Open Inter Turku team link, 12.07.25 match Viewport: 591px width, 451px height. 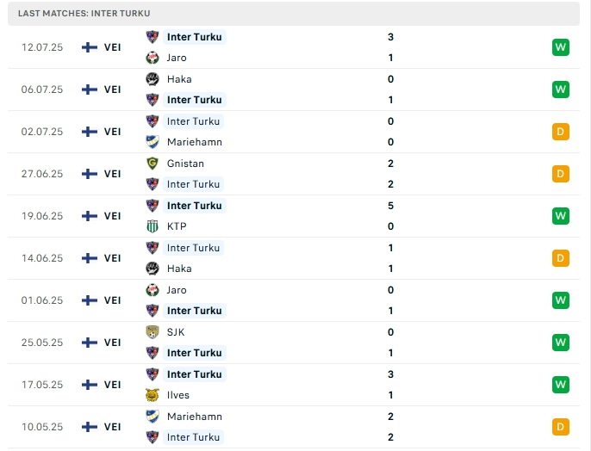[x=194, y=37]
